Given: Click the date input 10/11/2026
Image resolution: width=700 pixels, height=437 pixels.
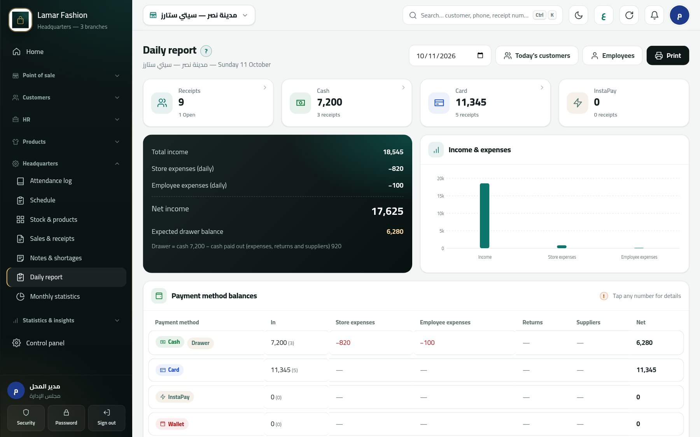Looking at the screenshot, I should click(450, 56).
